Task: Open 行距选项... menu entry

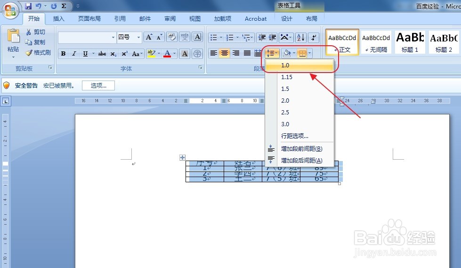Action: (x=299, y=136)
